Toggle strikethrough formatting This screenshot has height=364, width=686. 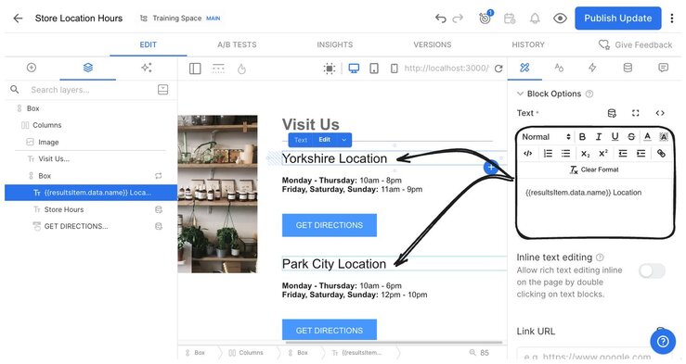(x=631, y=136)
